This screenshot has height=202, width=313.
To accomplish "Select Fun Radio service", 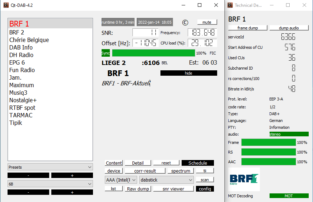I will point(50,70).
